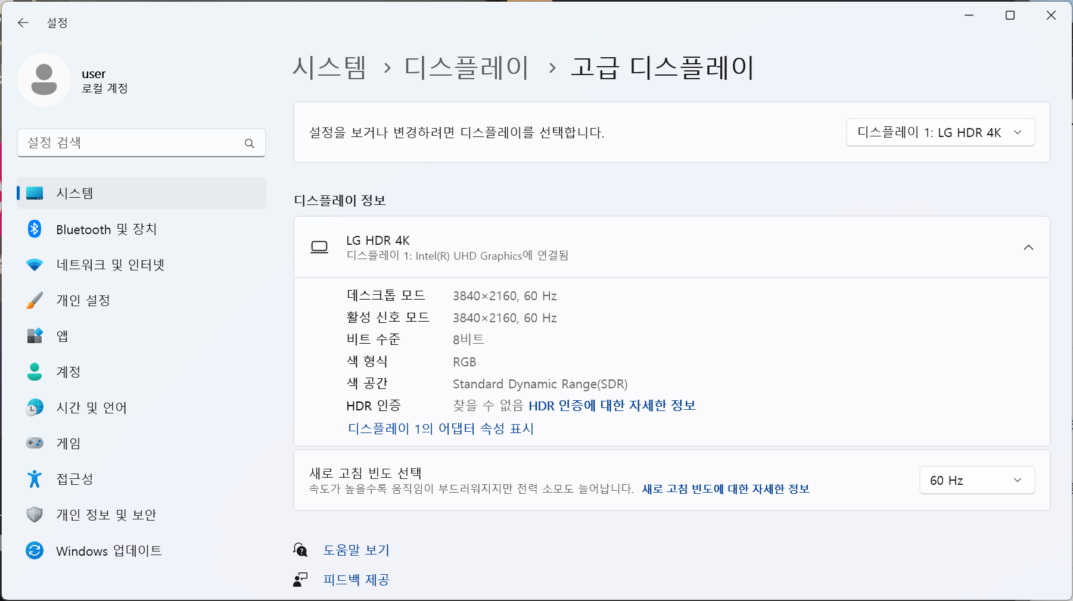Image resolution: width=1073 pixels, height=601 pixels.
Task: Click the LG HDR 4K monitor icon
Action: (319, 247)
